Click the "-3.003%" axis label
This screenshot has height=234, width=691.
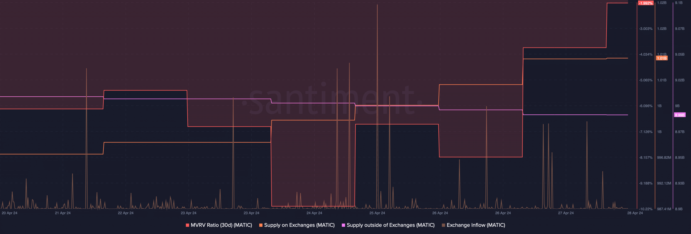pyautogui.click(x=646, y=29)
